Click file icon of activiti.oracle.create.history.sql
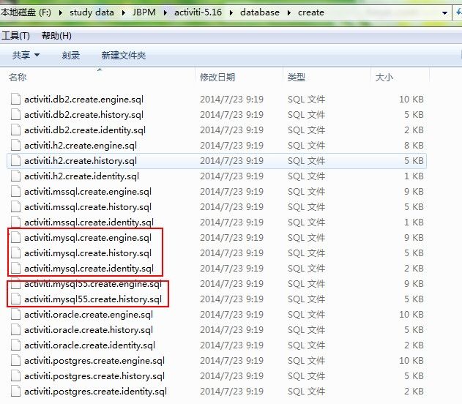Viewport: 462px width, 404px height. [15, 330]
